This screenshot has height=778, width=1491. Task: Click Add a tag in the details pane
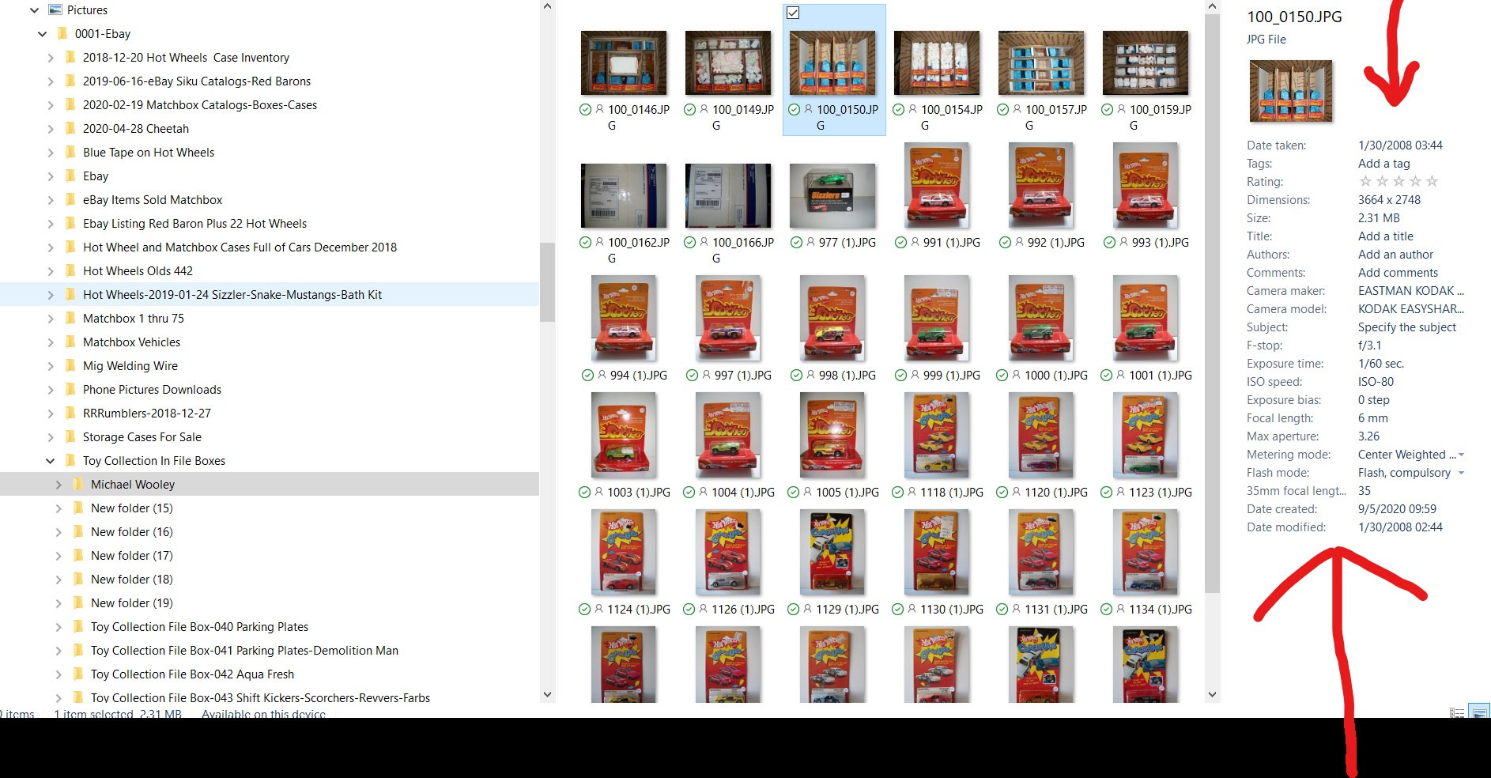pos(1384,163)
